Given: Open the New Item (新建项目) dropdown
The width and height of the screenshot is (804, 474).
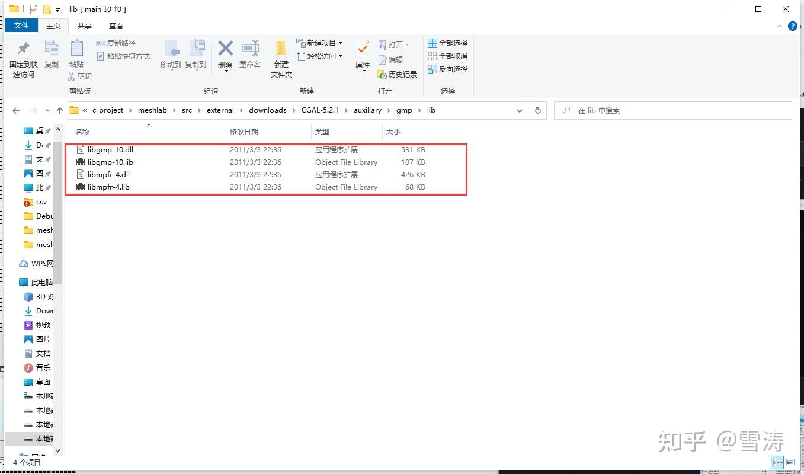Looking at the screenshot, I should [x=319, y=43].
